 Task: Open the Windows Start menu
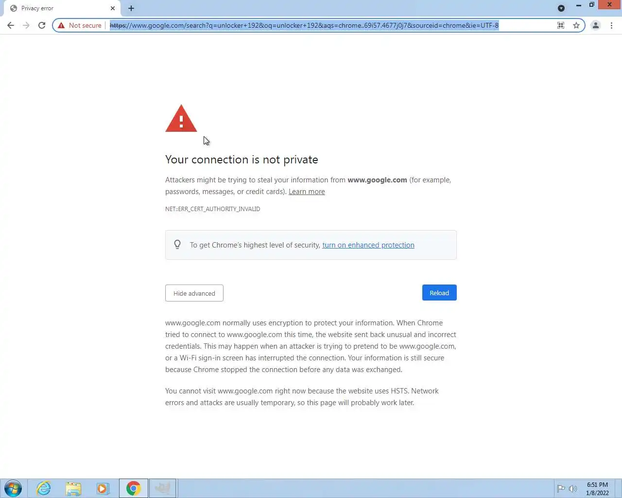click(x=13, y=488)
